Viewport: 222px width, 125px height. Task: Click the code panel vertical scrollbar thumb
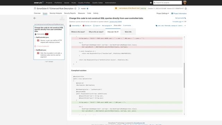(184, 75)
